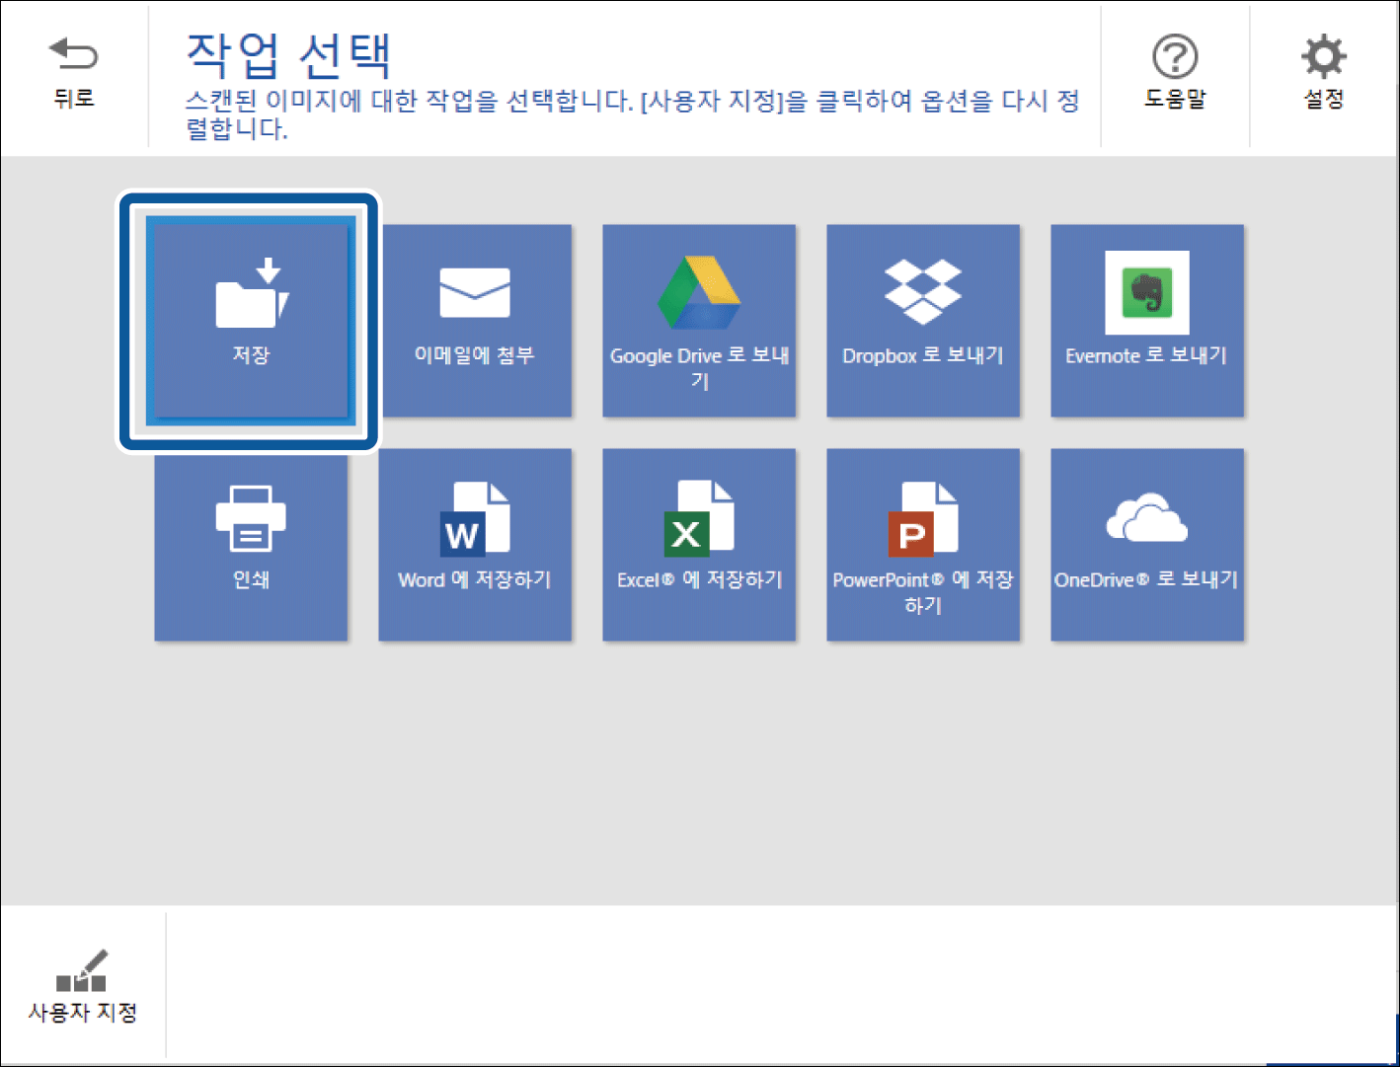
Task: Click the 'Evernote 로 보내기' caption
Action: 1146,355
